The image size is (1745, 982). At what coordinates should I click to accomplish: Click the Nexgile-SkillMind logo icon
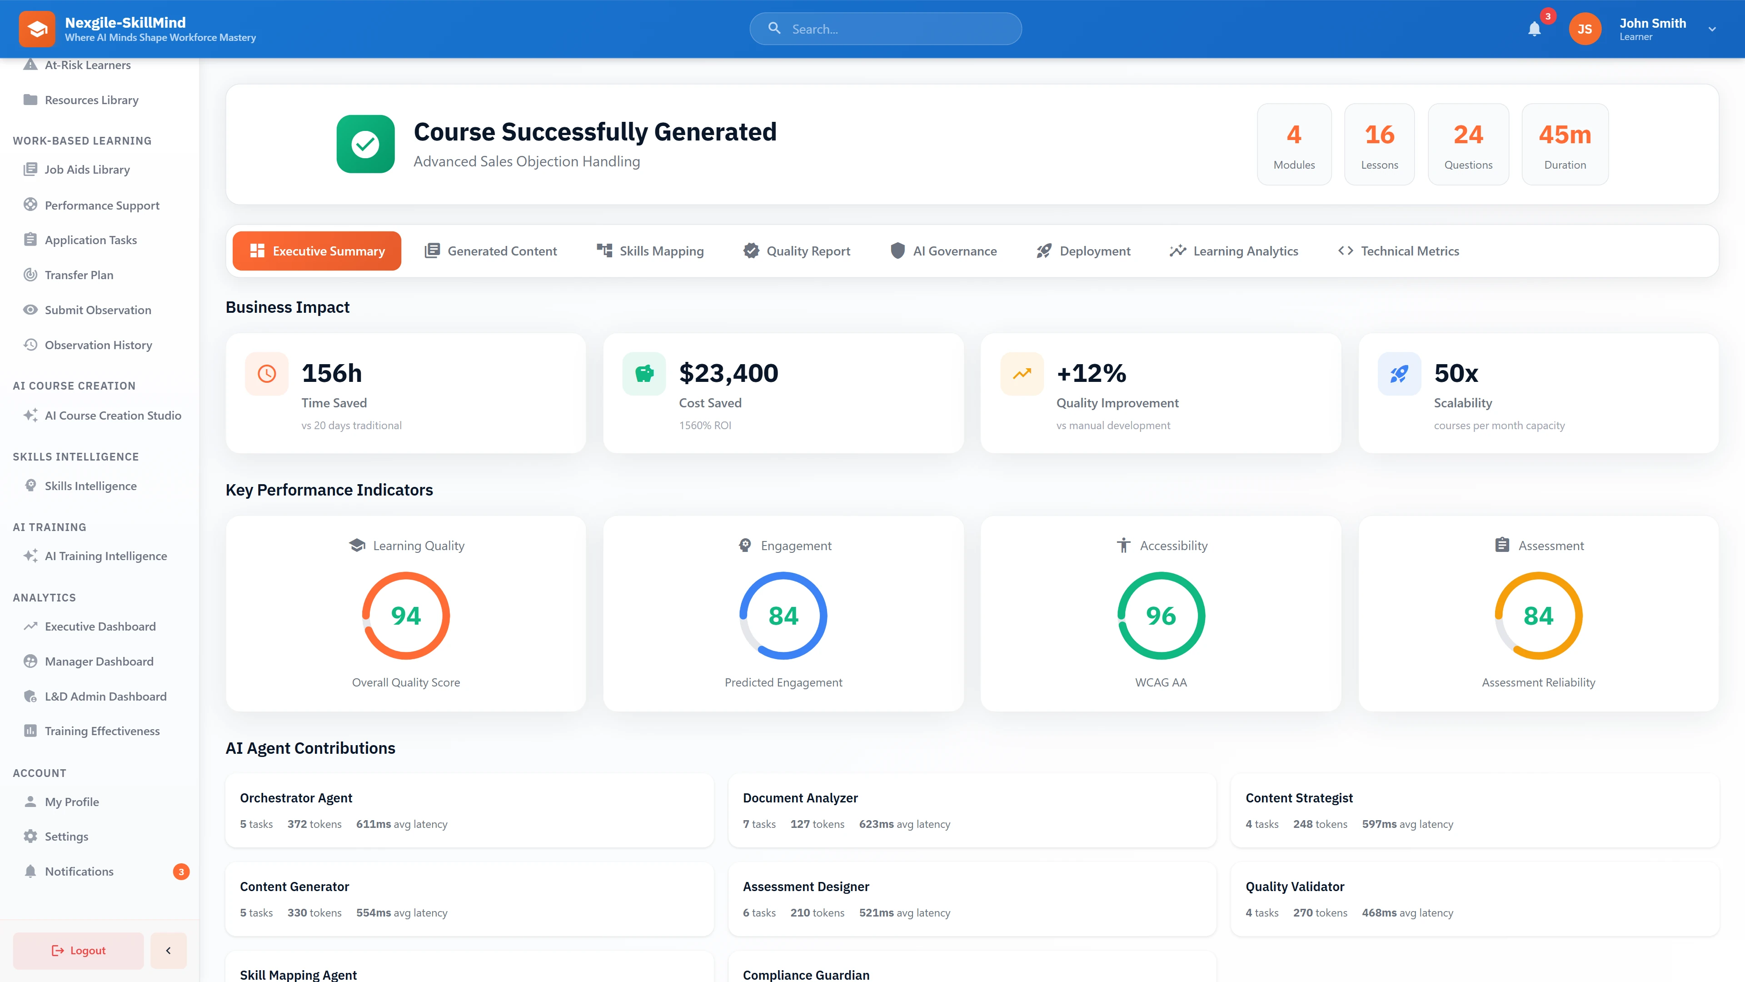36,29
